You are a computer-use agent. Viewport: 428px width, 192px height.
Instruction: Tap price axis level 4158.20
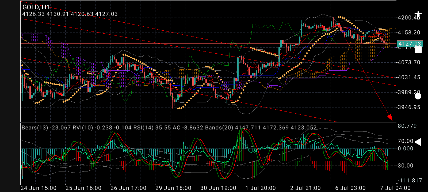coord(409,33)
